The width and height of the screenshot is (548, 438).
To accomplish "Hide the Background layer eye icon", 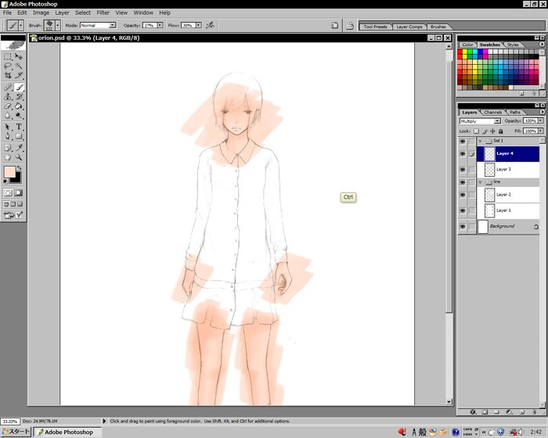I will point(463,226).
